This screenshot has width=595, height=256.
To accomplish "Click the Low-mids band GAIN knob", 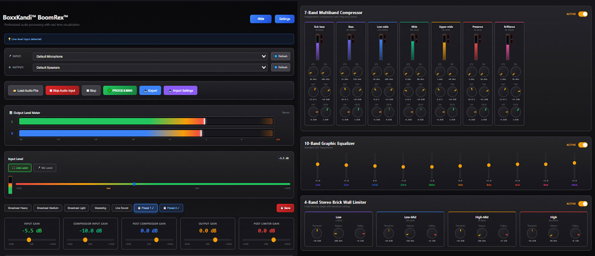I will 389,112.
